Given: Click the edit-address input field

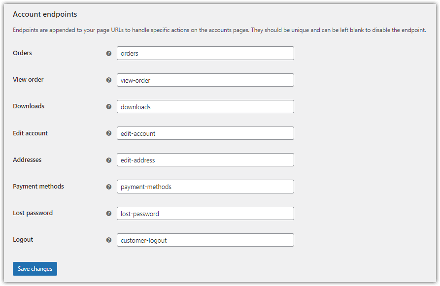Looking at the screenshot, I should tap(205, 160).
